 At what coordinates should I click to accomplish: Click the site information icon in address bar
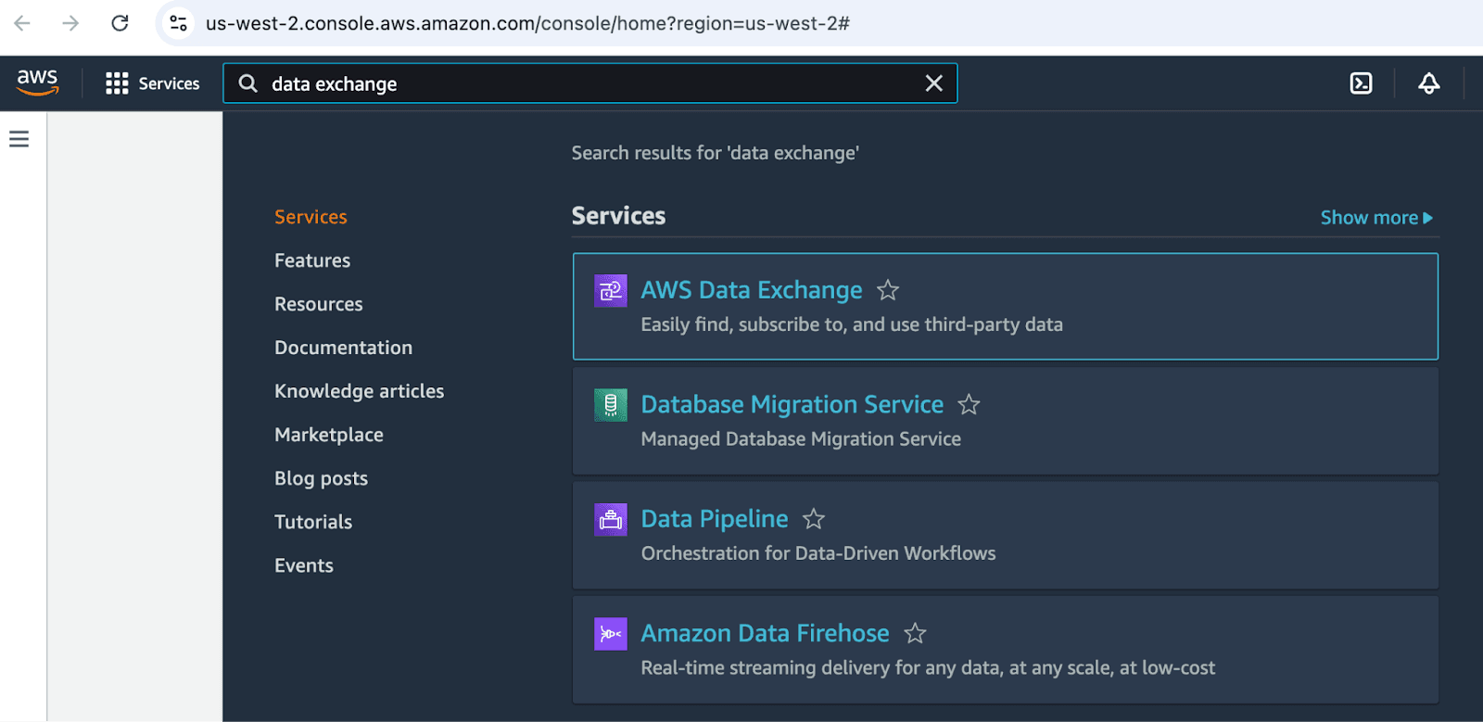[x=179, y=23]
